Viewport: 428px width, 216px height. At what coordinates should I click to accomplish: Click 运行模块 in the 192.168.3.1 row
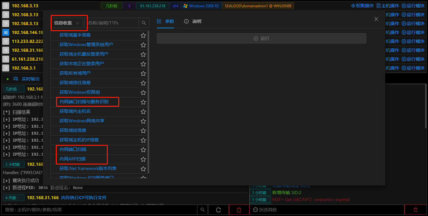[x=413, y=68]
